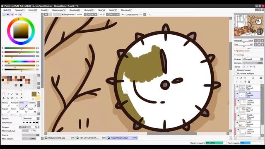Swap foreground and background colors
This screenshot has width=265, height=149.
click(x=39, y=93)
